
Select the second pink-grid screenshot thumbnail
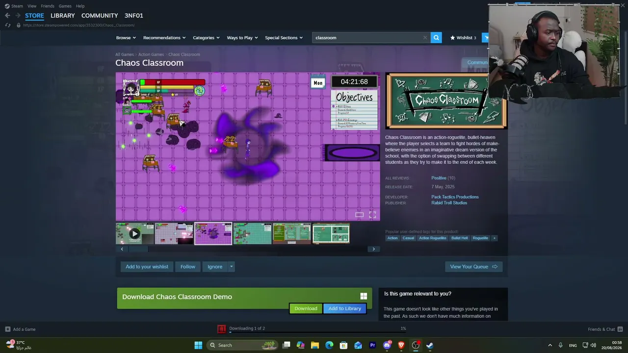(x=174, y=234)
